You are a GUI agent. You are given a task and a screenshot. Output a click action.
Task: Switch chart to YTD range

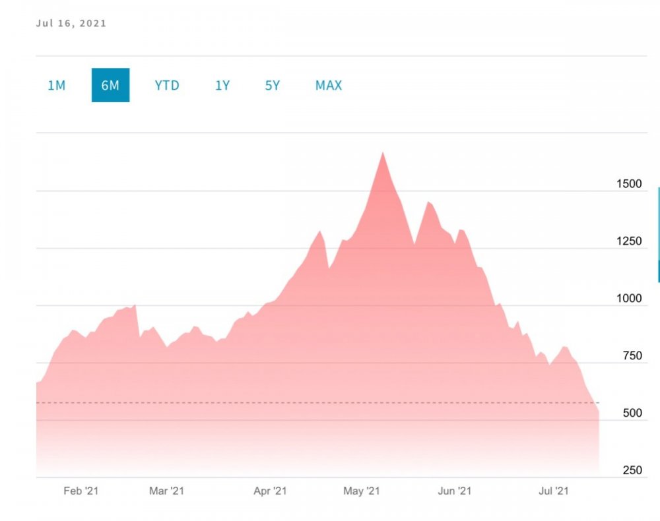(167, 86)
